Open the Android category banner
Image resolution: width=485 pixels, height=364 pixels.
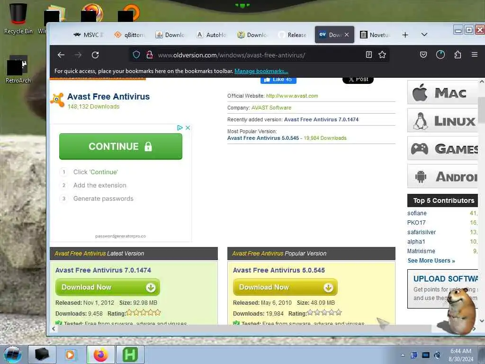click(443, 176)
